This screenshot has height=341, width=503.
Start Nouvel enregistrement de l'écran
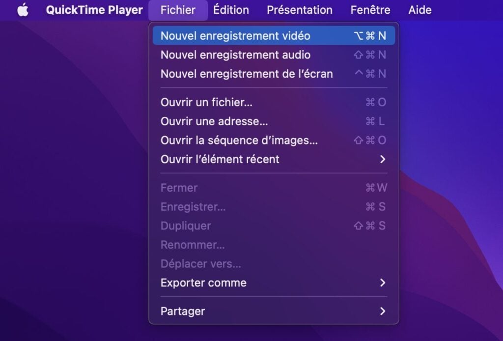pyautogui.click(x=274, y=74)
